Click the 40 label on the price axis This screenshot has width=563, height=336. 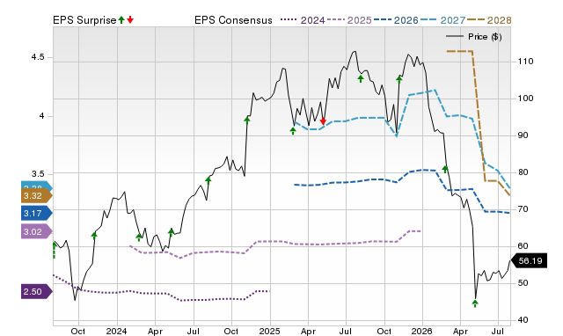click(523, 320)
